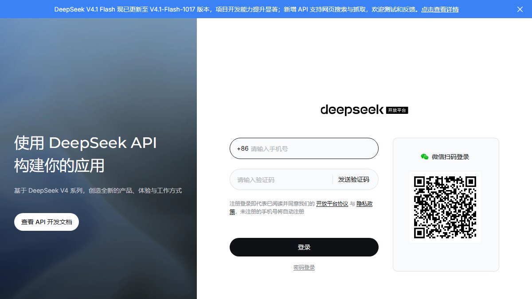
Task: Click the 开放平台 badge beside the logo
Action: [x=397, y=110]
